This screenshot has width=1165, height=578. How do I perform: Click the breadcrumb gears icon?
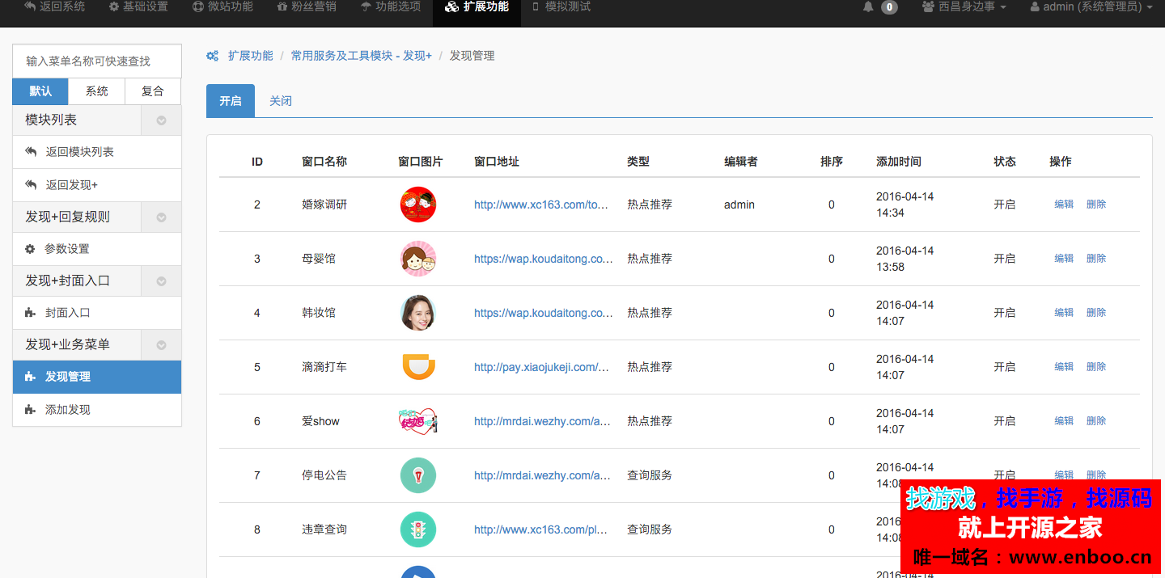[x=213, y=56]
